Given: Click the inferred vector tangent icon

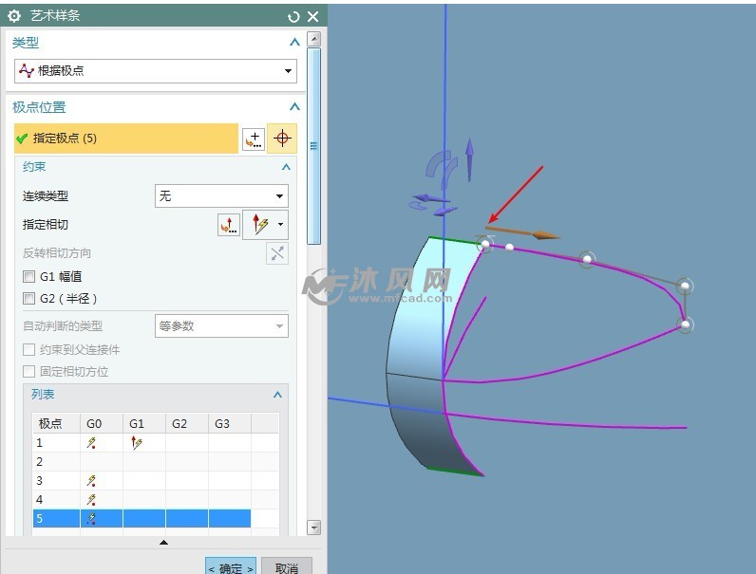Looking at the screenshot, I should click(260, 225).
